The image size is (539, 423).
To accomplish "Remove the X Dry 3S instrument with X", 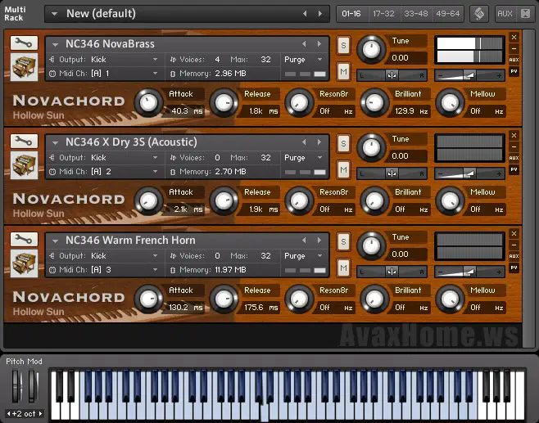I will pyautogui.click(x=514, y=135).
